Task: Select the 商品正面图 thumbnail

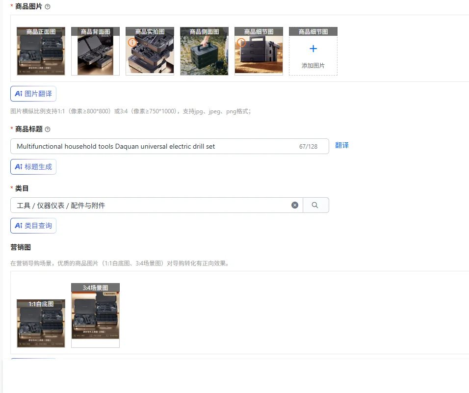Action: tap(41, 51)
